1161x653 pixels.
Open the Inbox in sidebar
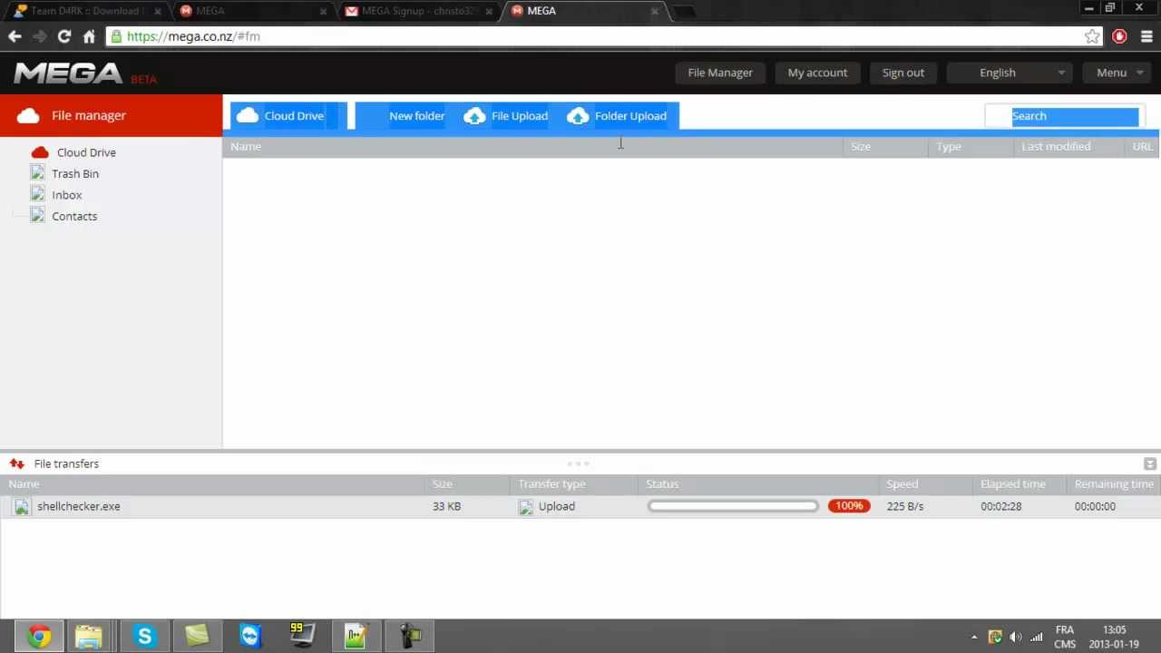[67, 195]
